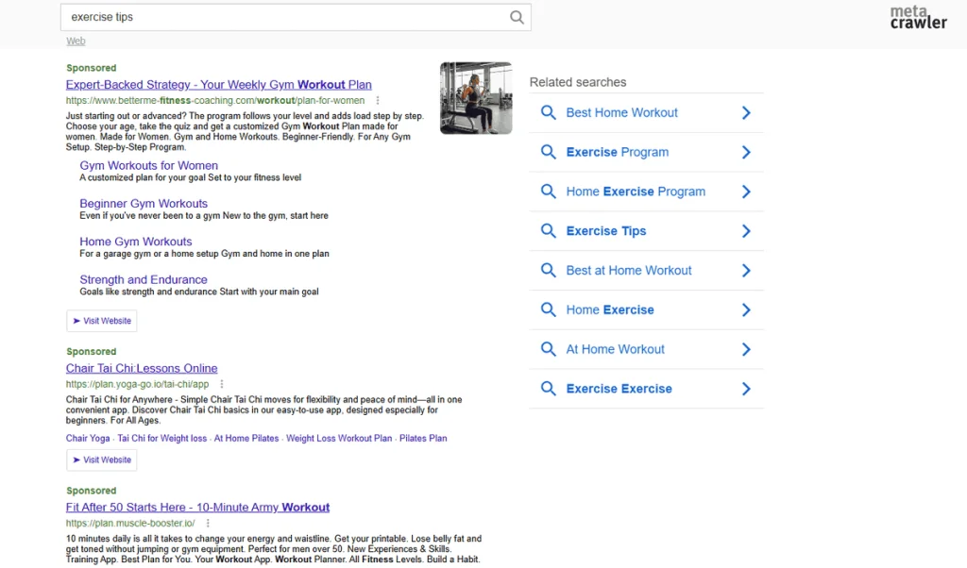Open the gym workout ad thumbnail image

coord(476,98)
